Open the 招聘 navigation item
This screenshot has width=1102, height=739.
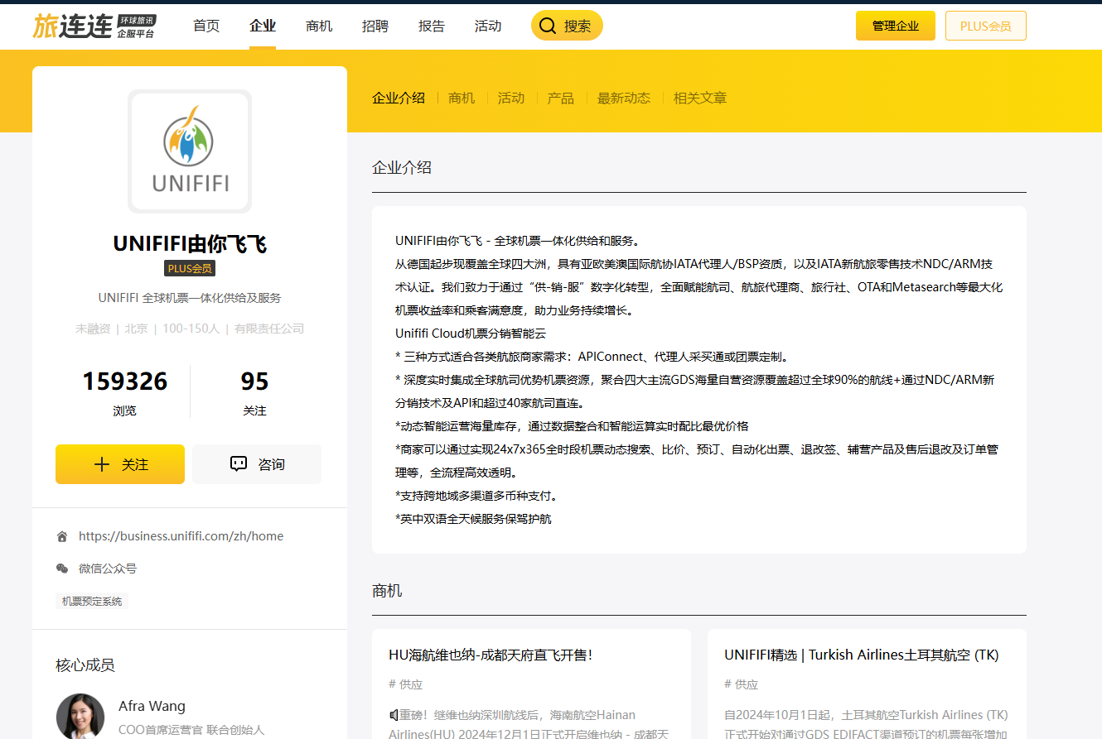point(375,26)
